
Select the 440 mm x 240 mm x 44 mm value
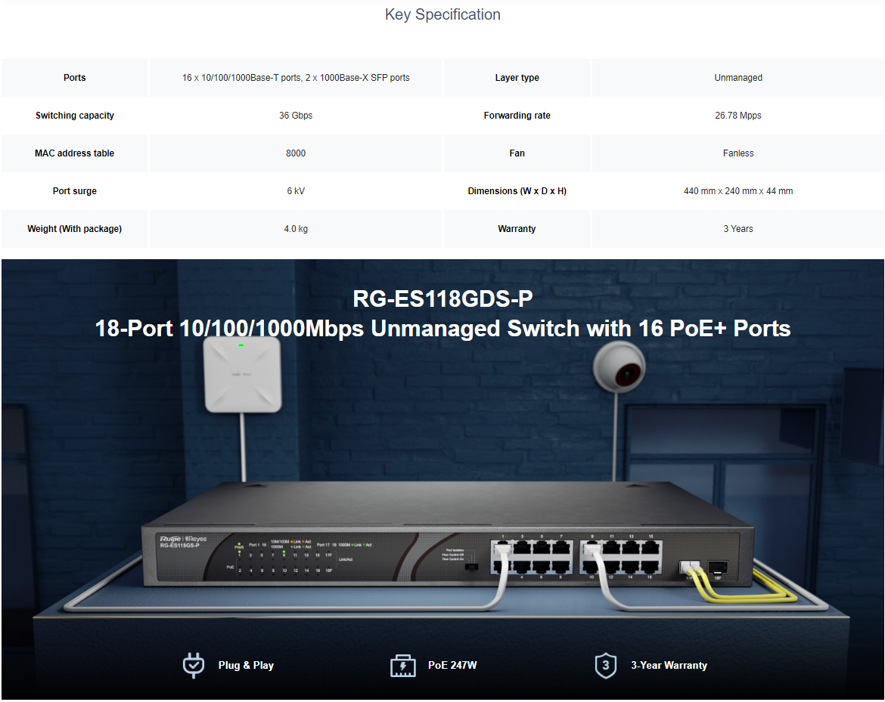(738, 191)
